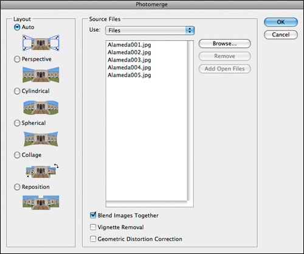Viewport: 304px width, 254px height.
Task: Click the Reposition layout preview icon
Action: [x=41, y=202]
